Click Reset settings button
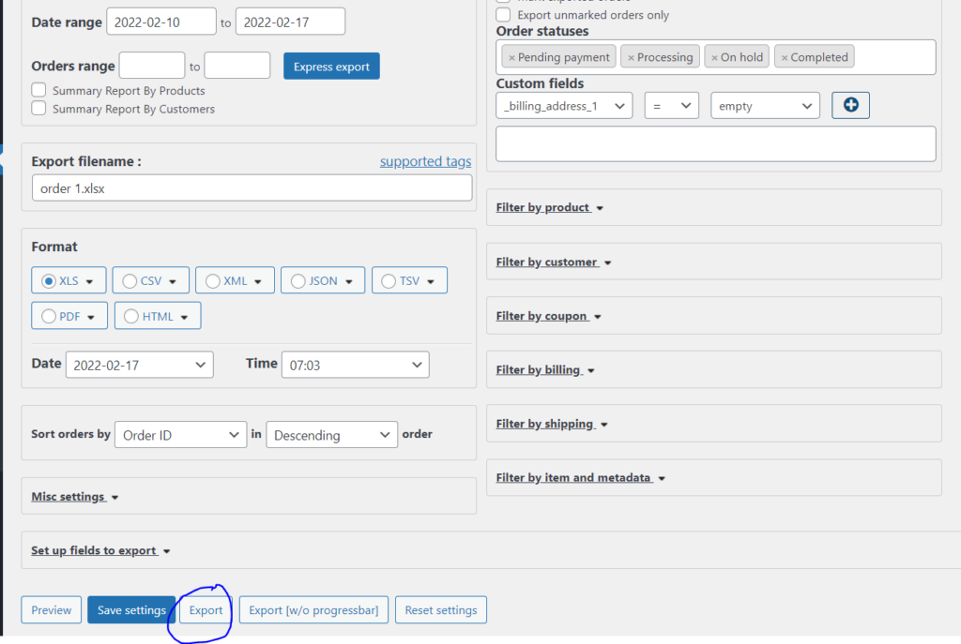961x644 pixels. [441, 609]
